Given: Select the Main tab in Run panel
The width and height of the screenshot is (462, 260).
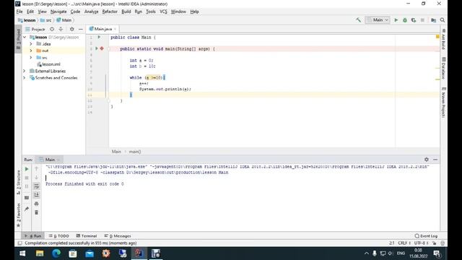Looking at the screenshot, I should [x=50, y=160].
